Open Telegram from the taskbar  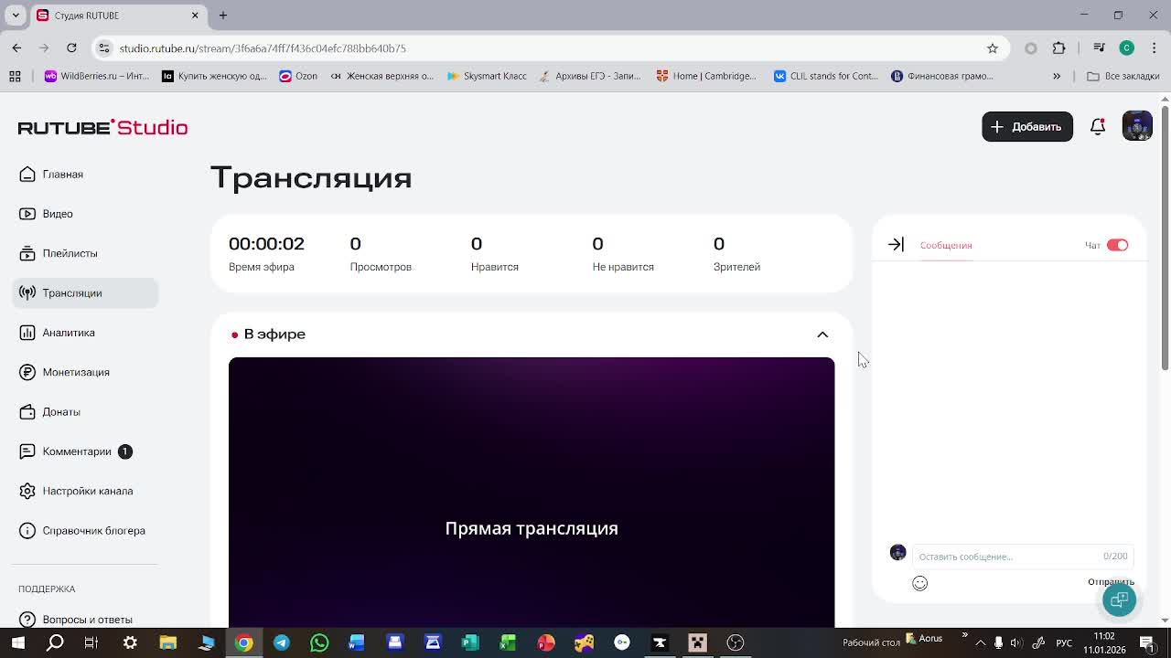[x=281, y=642]
